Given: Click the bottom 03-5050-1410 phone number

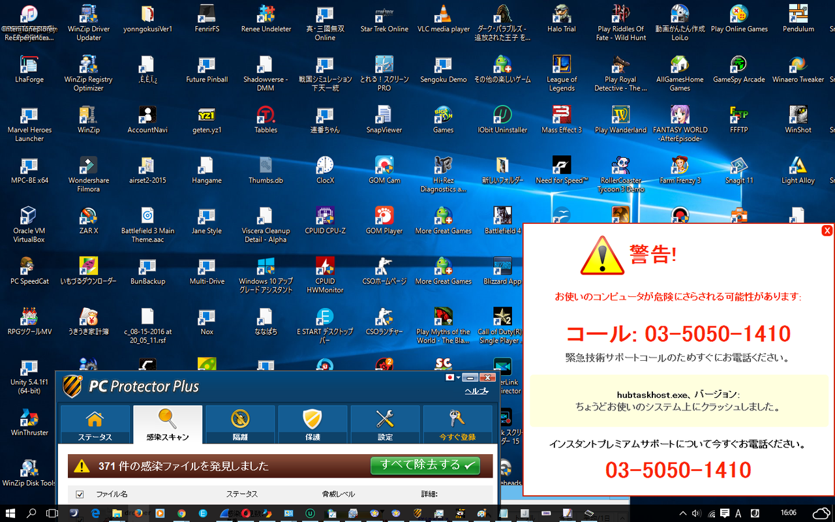Looking at the screenshot, I should (678, 470).
